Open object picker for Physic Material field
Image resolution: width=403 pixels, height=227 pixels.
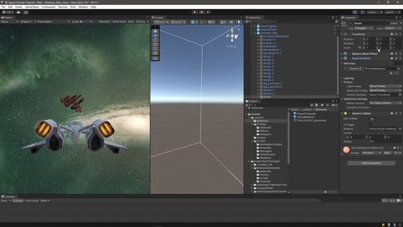pyautogui.click(x=400, y=129)
